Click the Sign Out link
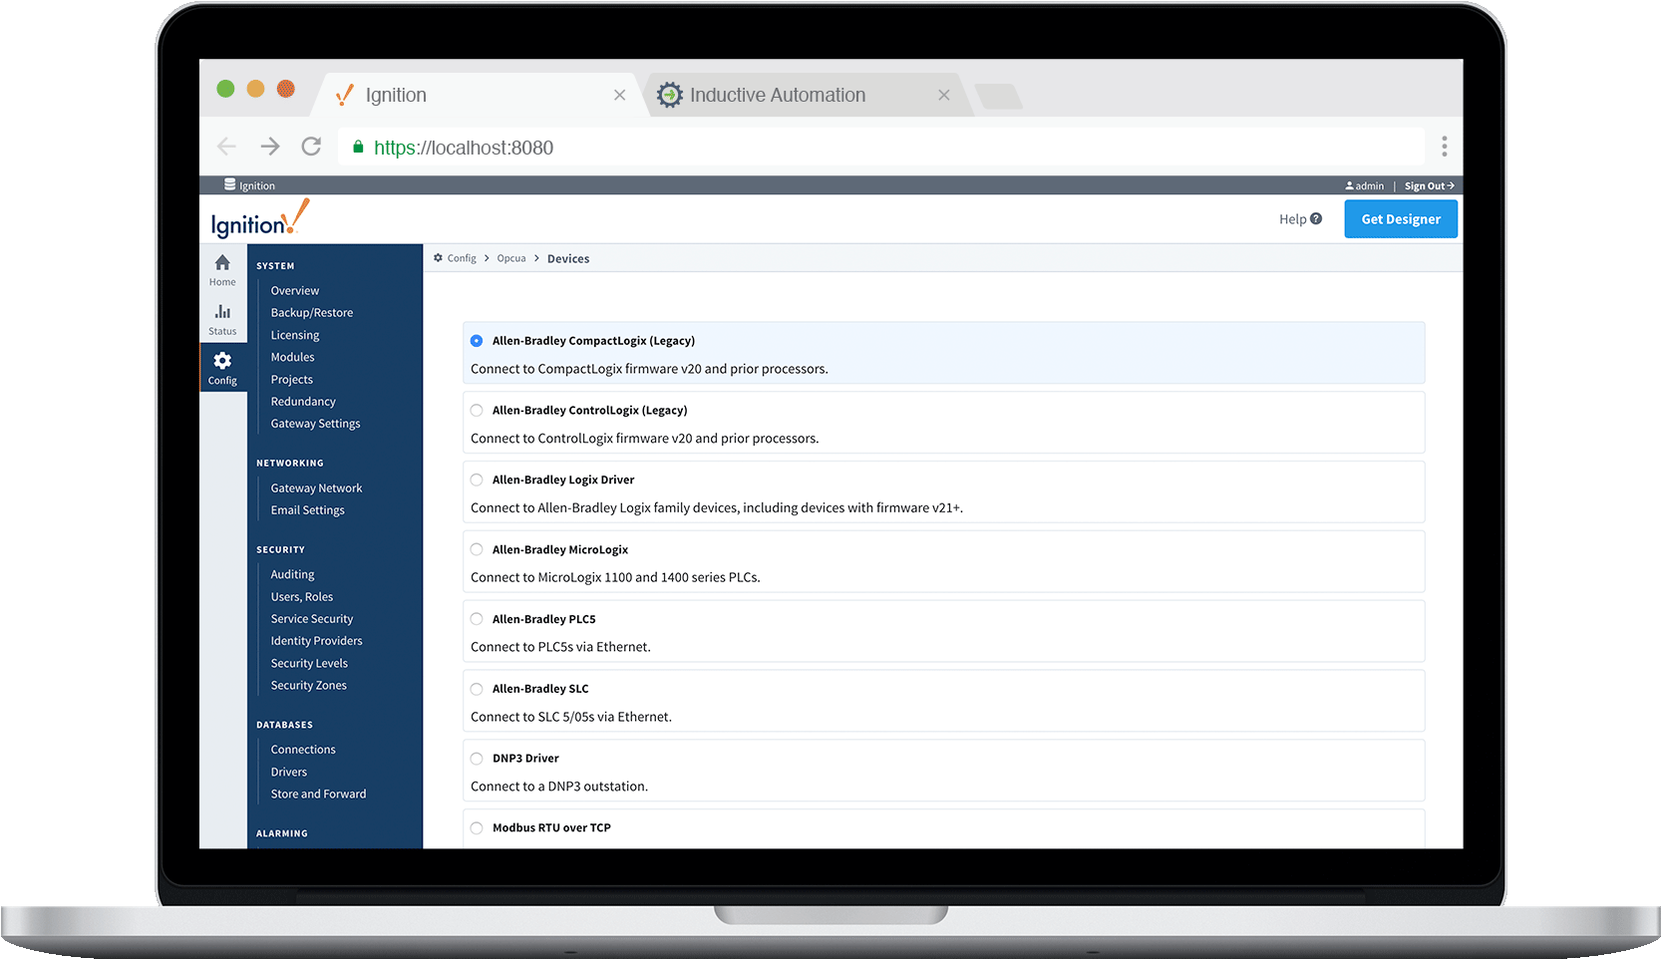 (x=1429, y=186)
